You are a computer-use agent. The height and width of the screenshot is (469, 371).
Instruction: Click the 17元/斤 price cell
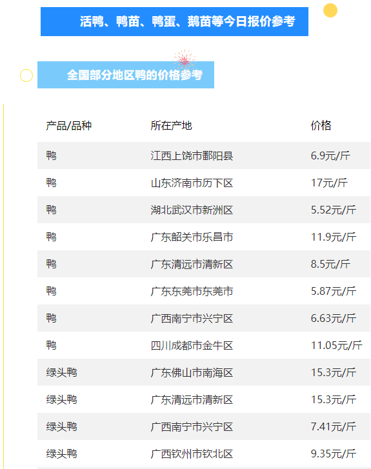click(329, 183)
